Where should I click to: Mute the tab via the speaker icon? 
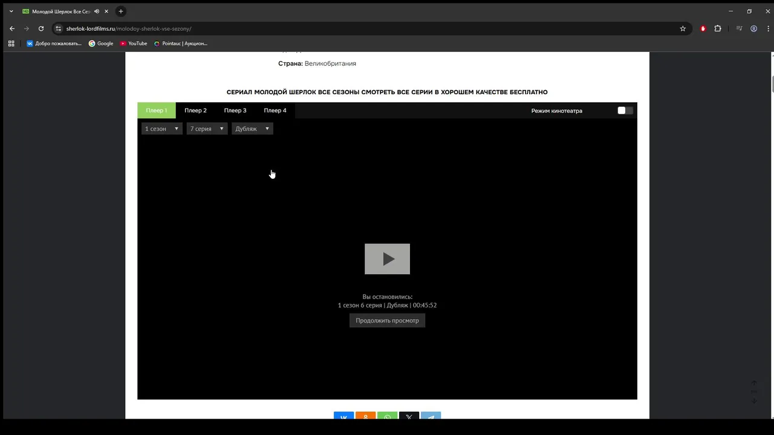point(97,11)
